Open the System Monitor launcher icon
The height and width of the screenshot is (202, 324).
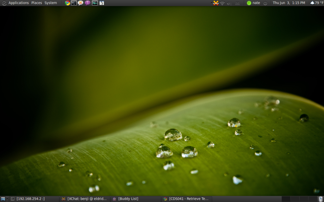(x=95, y=3)
